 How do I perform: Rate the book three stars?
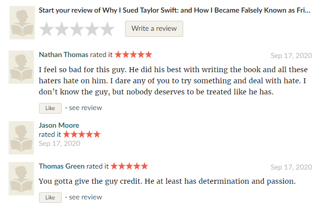[77, 29]
